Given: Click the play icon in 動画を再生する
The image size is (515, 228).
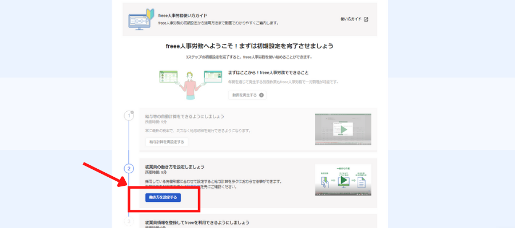Looking at the screenshot, I should 262,95.
